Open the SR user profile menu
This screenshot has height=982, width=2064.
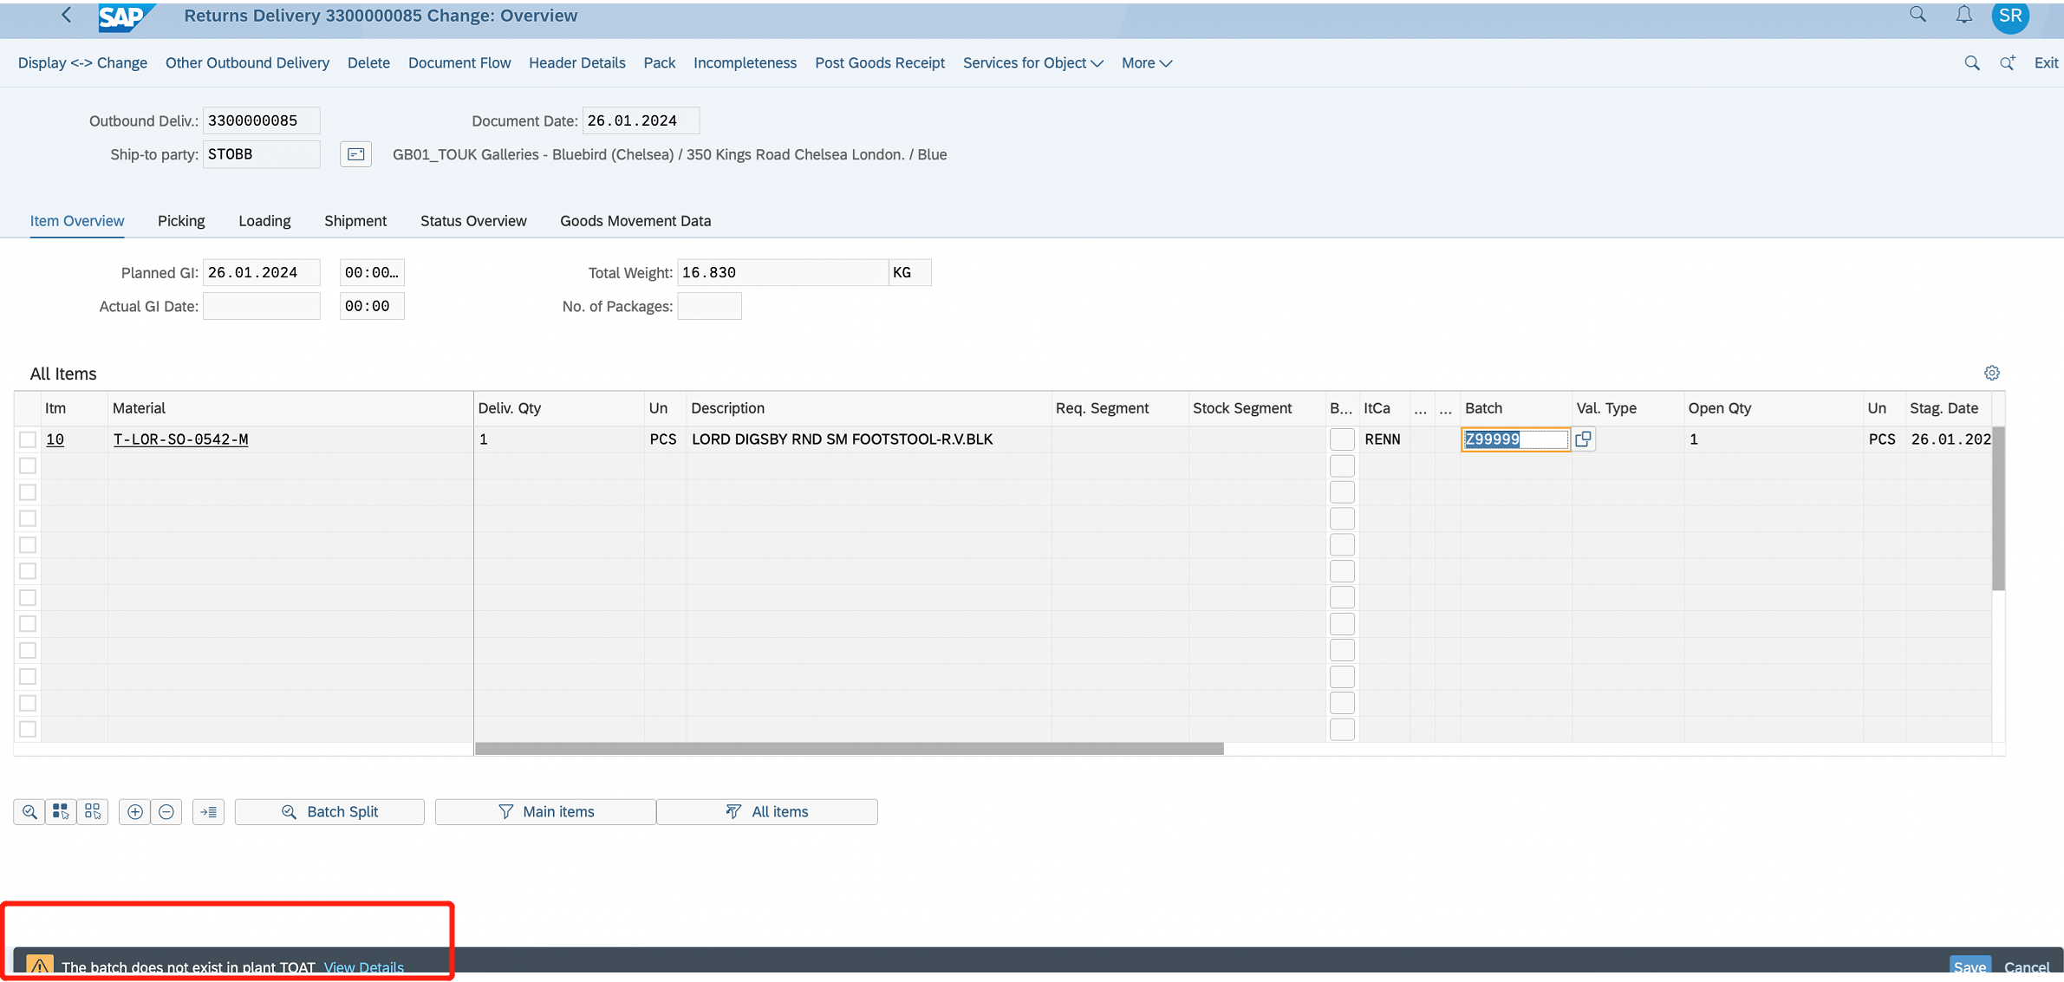pos(2010,16)
